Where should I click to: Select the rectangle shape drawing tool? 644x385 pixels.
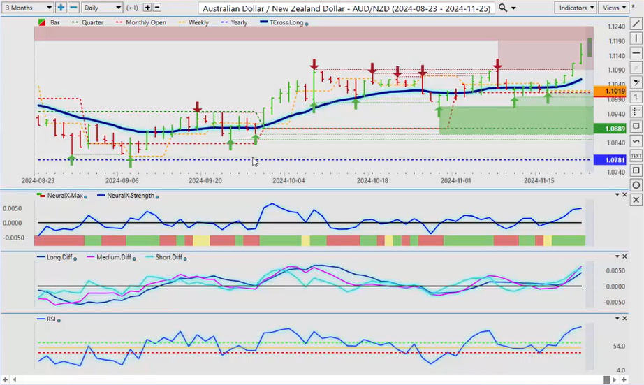pos(636,170)
